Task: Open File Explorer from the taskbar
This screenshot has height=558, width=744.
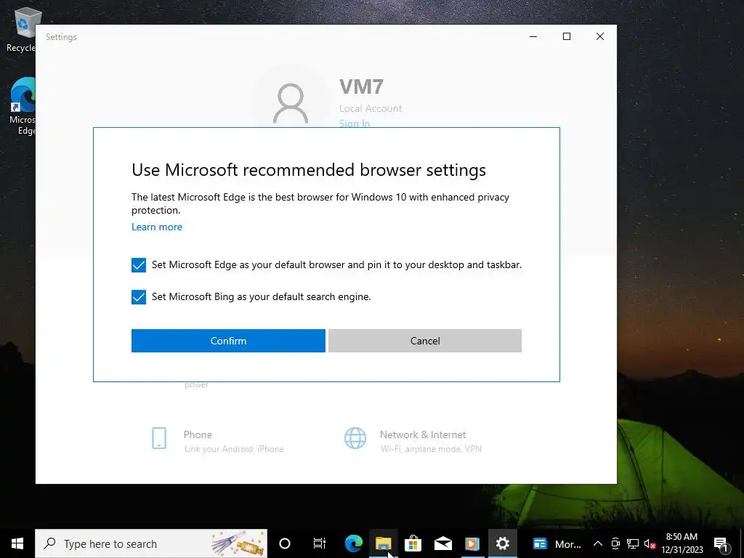Action: point(384,543)
